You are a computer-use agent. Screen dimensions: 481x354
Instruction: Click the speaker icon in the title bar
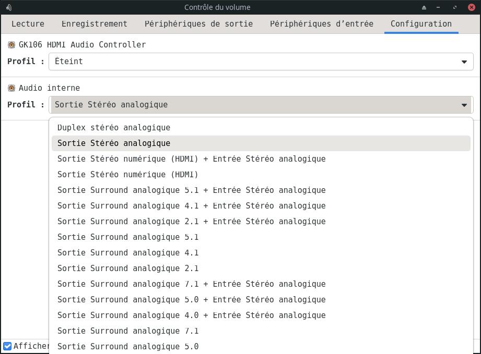coord(9,7)
